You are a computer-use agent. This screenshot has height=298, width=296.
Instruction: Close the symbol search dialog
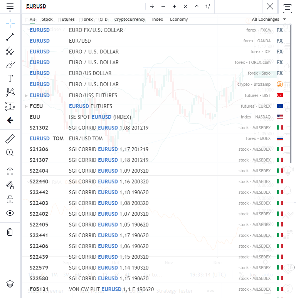pyautogui.click(x=270, y=7)
